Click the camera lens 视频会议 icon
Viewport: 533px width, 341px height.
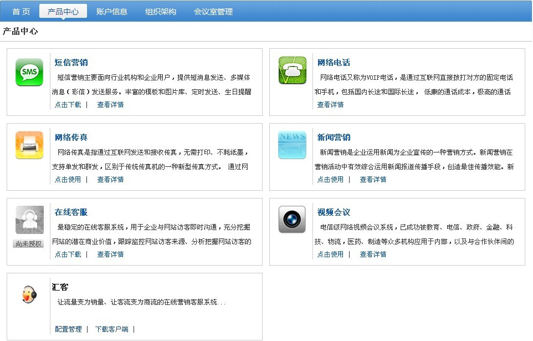[x=292, y=220]
